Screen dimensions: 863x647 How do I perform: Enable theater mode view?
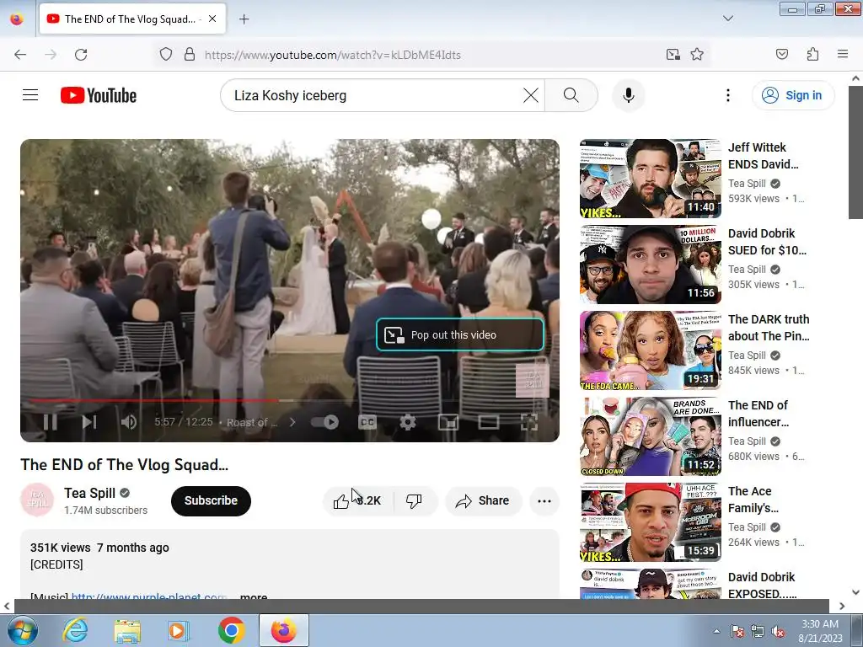[489, 422]
